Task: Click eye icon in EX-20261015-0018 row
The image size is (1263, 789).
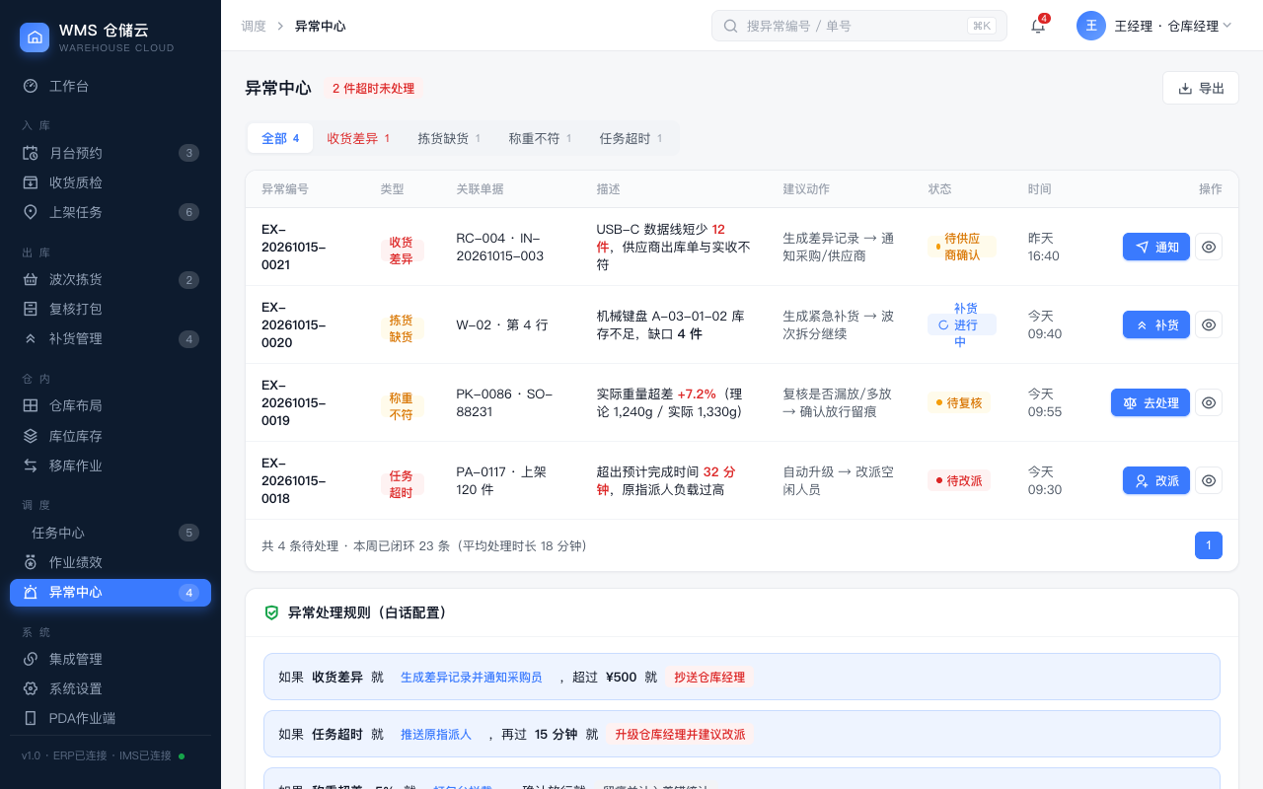Action: click(1209, 480)
